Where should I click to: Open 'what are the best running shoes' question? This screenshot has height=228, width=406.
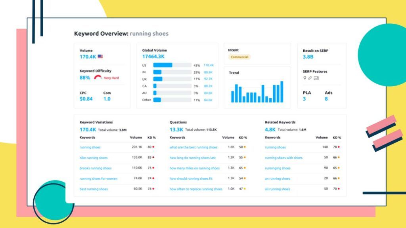pos(193,147)
